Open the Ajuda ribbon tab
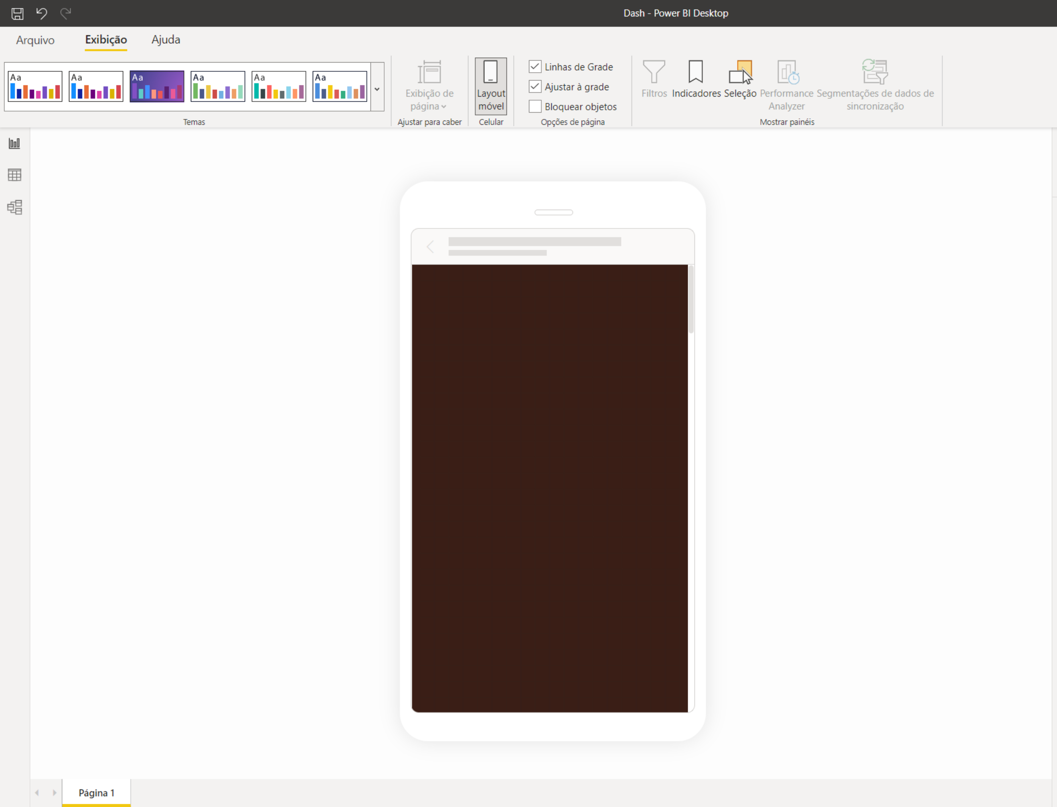This screenshot has height=807, width=1057. (166, 40)
